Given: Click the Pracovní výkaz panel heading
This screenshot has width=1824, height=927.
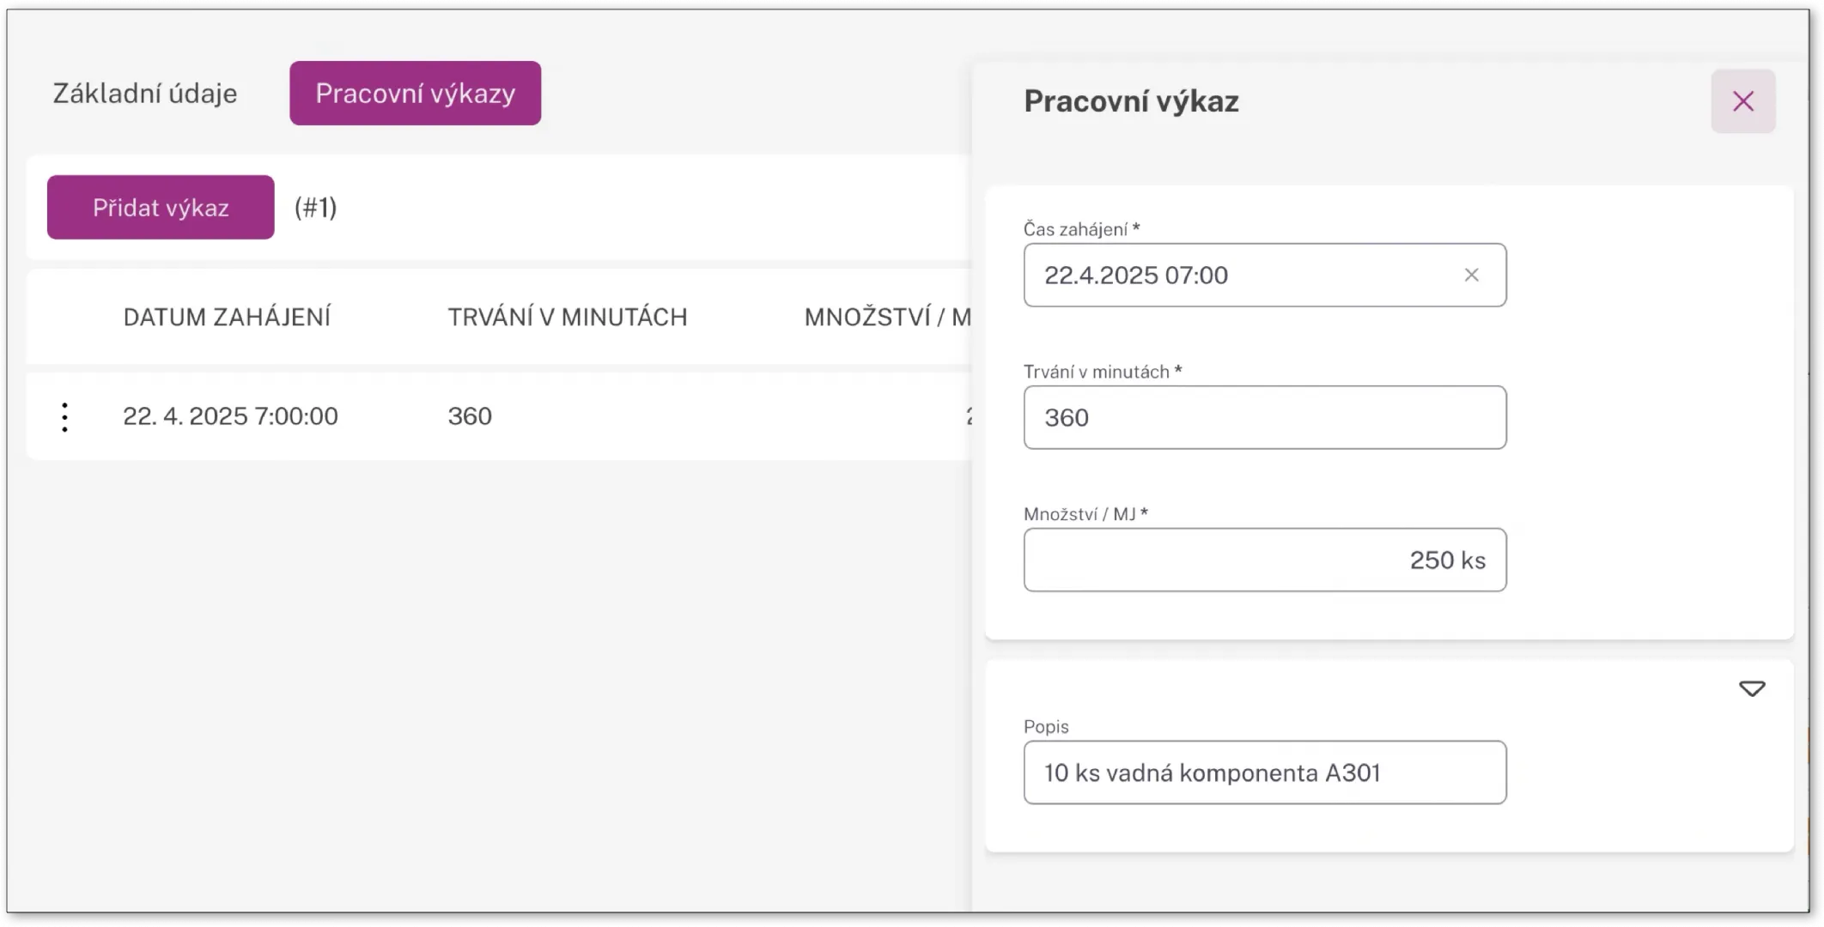Looking at the screenshot, I should click(1131, 101).
